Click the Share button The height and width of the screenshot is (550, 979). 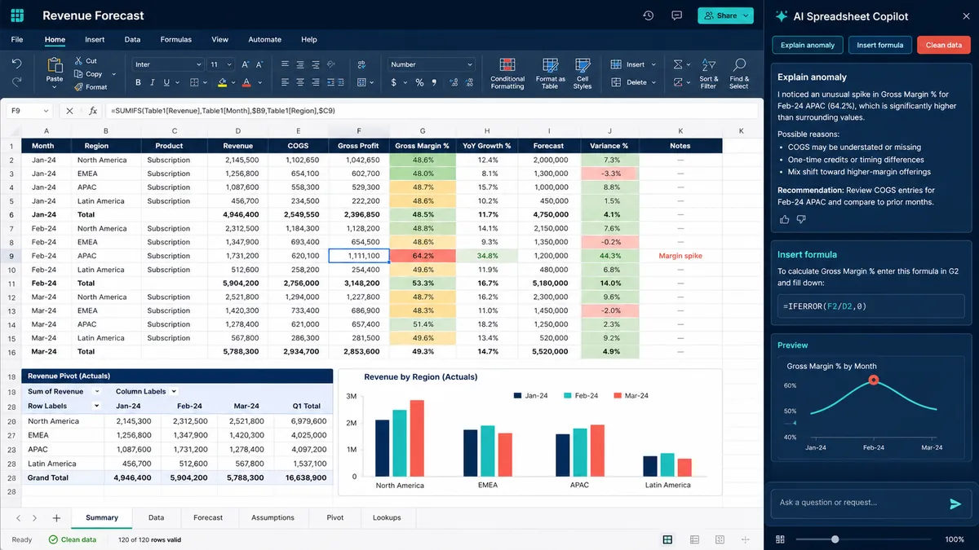point(726,15)
